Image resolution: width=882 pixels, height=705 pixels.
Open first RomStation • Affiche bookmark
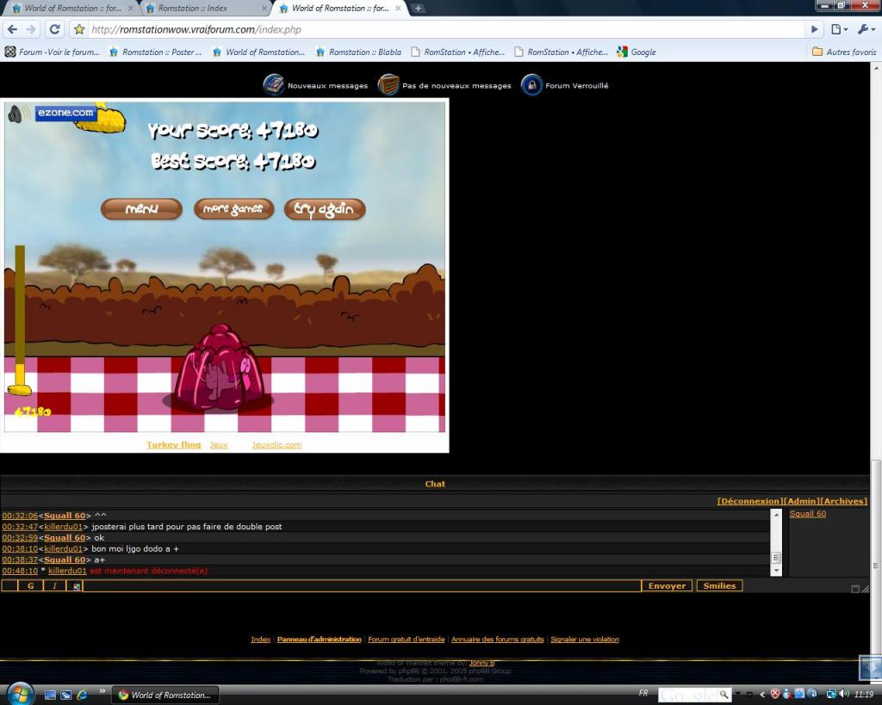click(458, 52)
